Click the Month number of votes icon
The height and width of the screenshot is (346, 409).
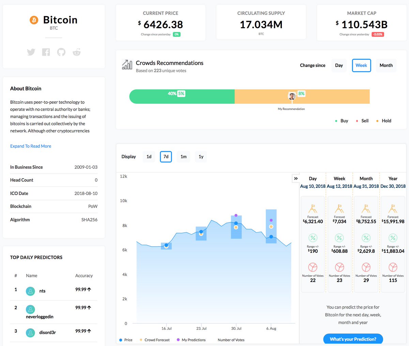pos(366,267)
